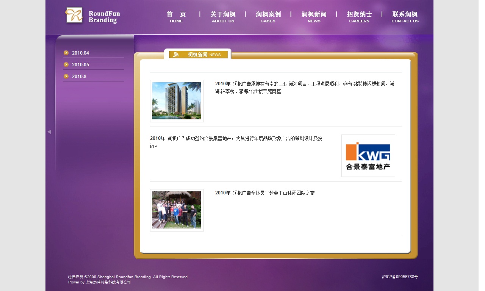Click the RSS feed icon in the news tab
The image size is (485, 291).
coord(176,55)
